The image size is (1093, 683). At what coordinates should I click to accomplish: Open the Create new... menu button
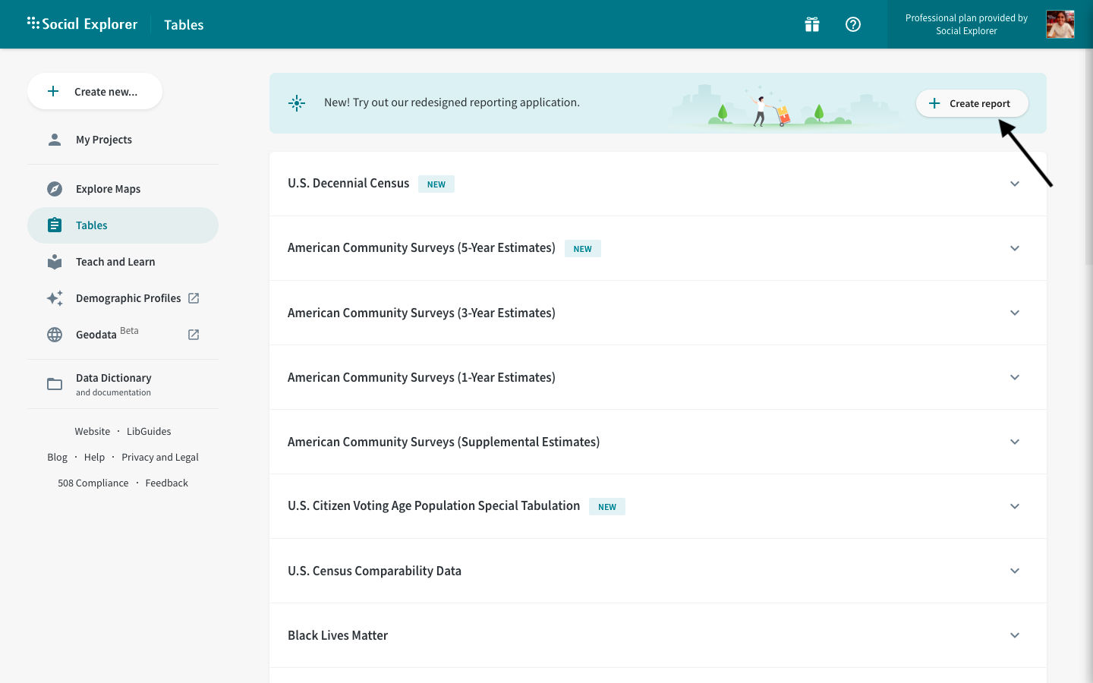coord(95,92)
